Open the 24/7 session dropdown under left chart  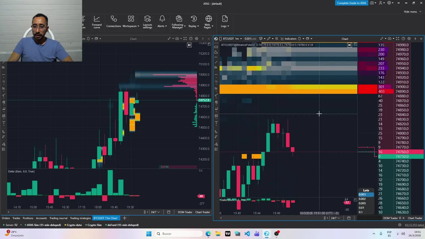pos(155,212)
